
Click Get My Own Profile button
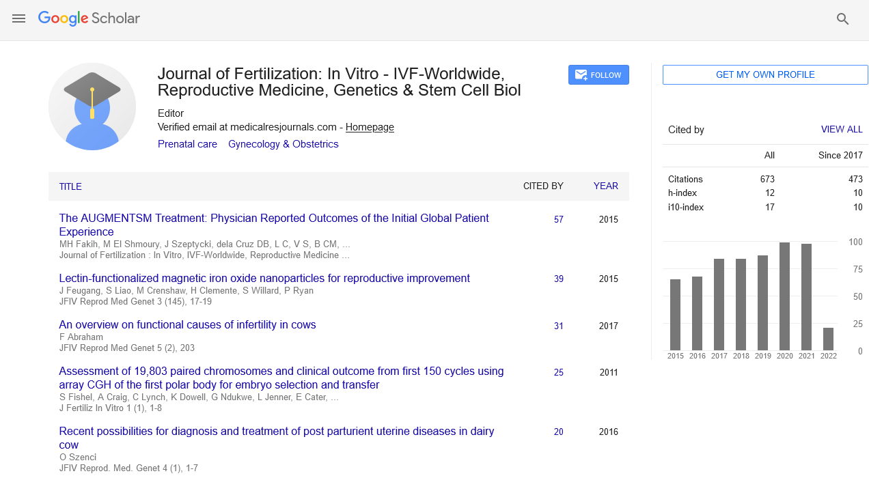pyautogui.click(x=765, y=75)
